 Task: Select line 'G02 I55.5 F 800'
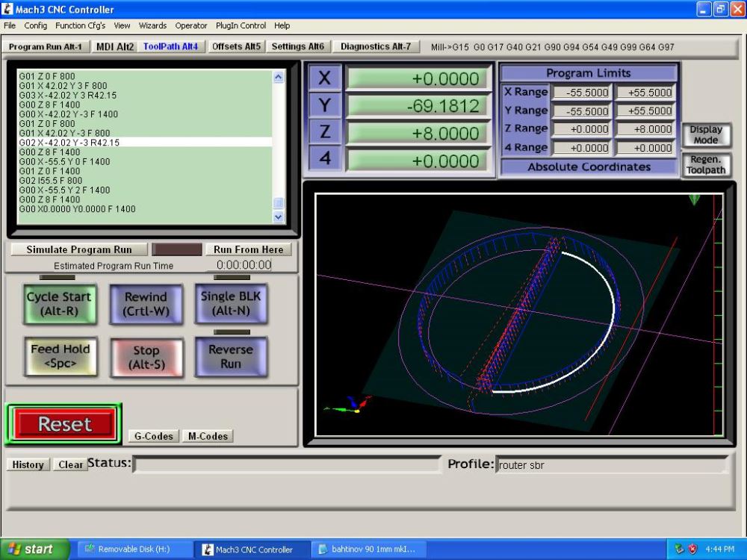[51, 181]
